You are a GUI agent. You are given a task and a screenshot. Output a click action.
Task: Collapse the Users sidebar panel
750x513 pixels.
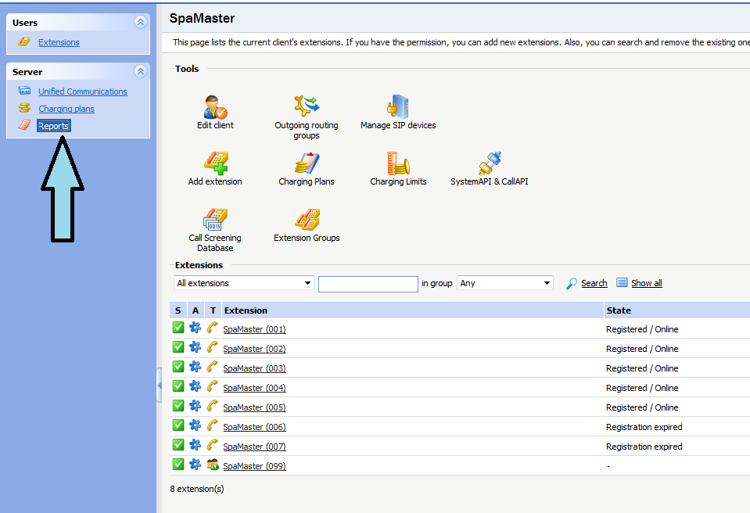pyautogui.click(x=141, y=23)
